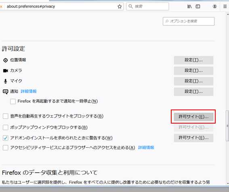Bookmark this page with the star icon

coord(120,6)
